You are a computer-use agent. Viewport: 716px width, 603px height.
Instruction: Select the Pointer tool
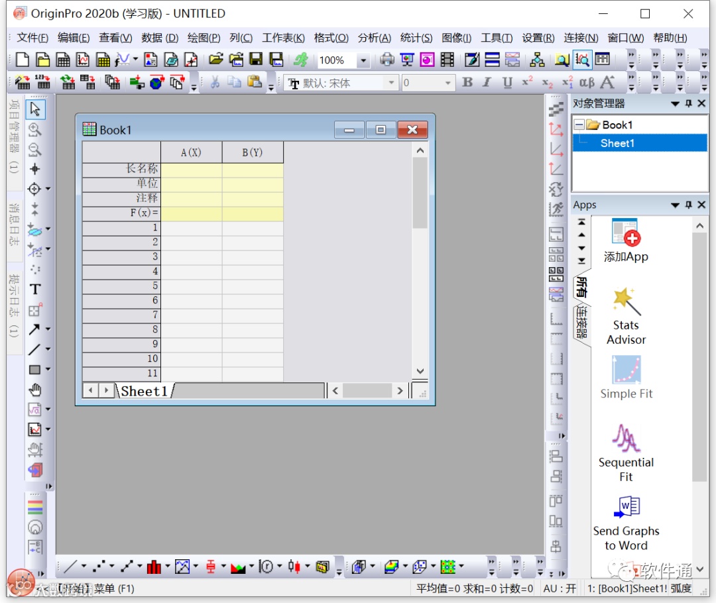point(35,109)
